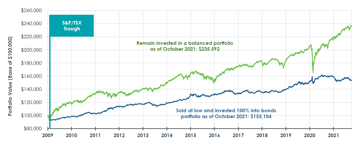Select the 2021 x-axis year label

[333, 135]
